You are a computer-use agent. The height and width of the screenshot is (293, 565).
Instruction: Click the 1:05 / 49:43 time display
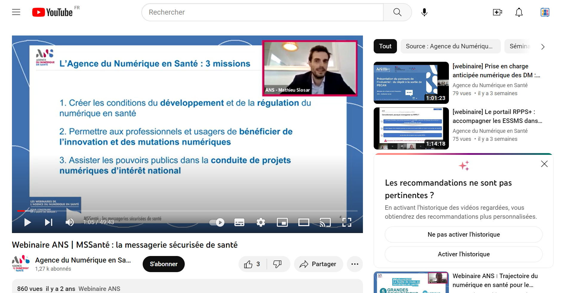pyautogui.click(x=98, y=222)
